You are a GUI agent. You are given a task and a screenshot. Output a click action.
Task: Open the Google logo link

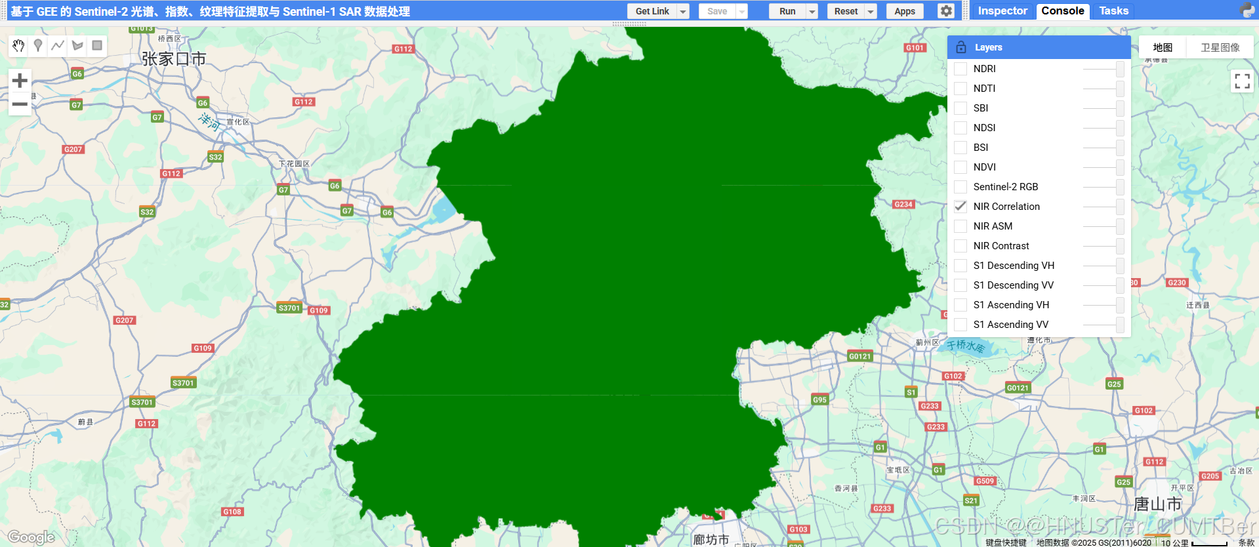31,537
